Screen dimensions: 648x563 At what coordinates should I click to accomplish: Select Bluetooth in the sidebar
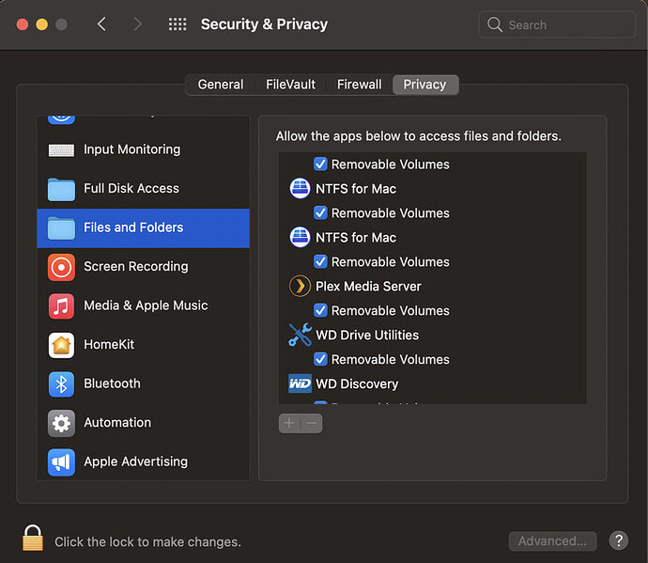pyautogui.click(x=143, y=384)
